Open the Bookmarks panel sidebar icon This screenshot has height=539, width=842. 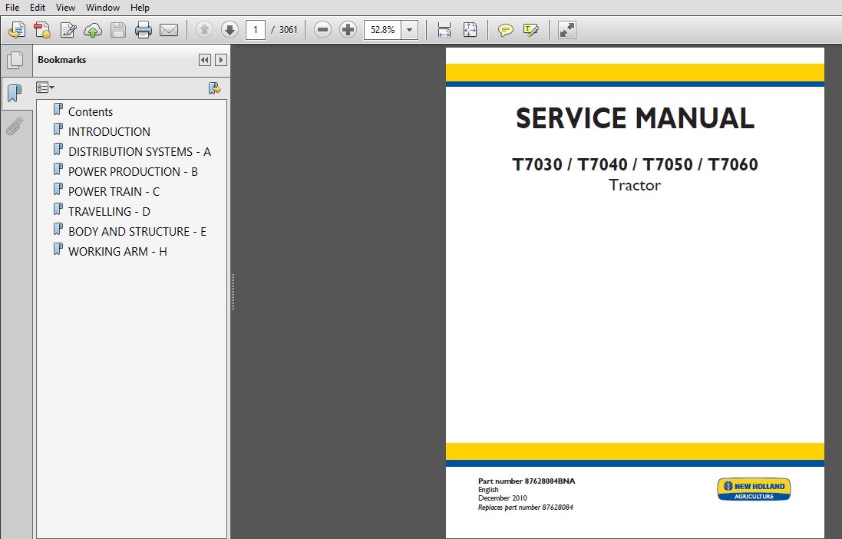(x=15, y=94)
